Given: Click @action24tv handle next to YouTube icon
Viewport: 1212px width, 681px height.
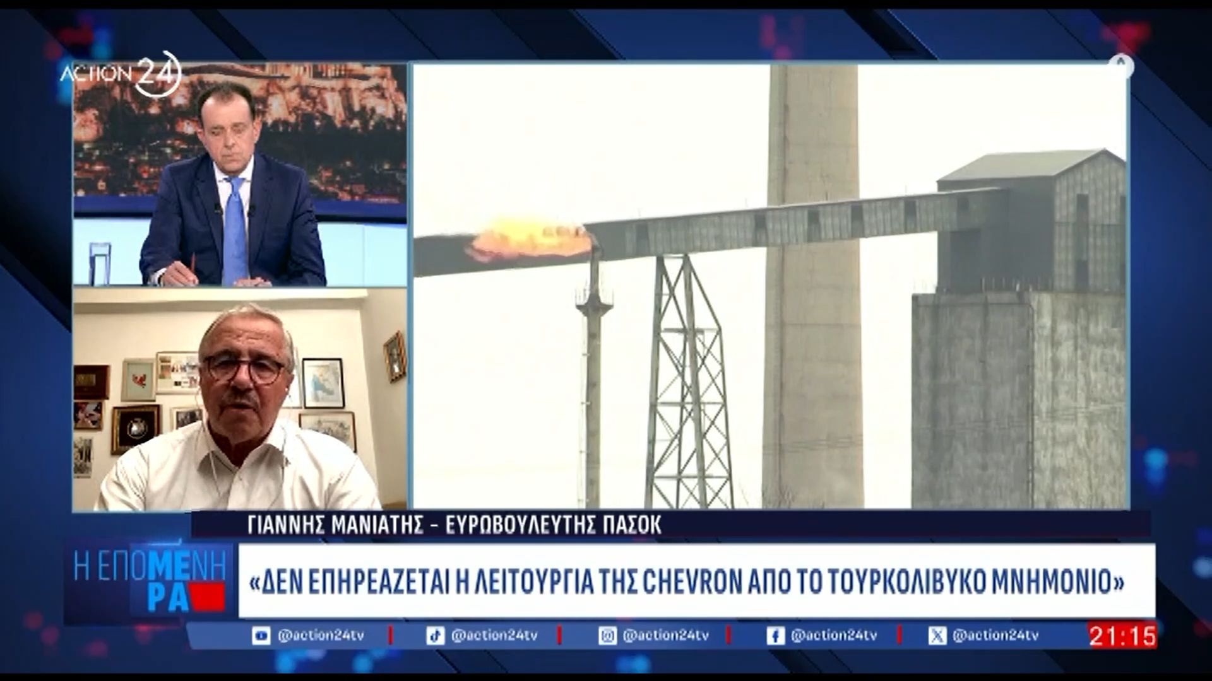Looking at the screenshot, I should 320,635.
